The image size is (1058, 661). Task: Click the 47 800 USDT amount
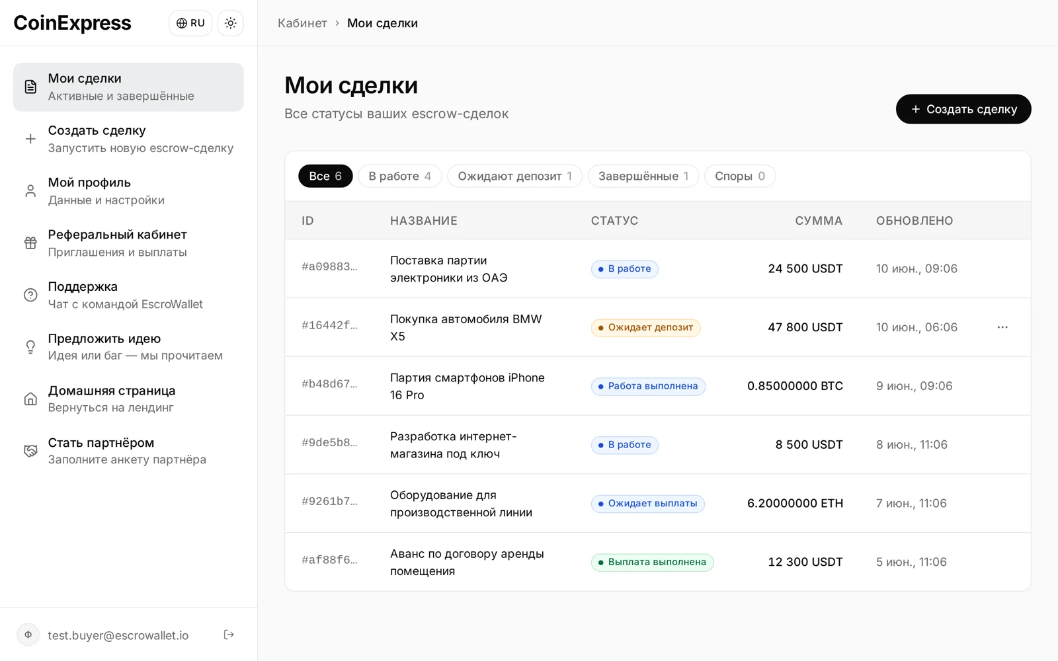click(805, 327)
